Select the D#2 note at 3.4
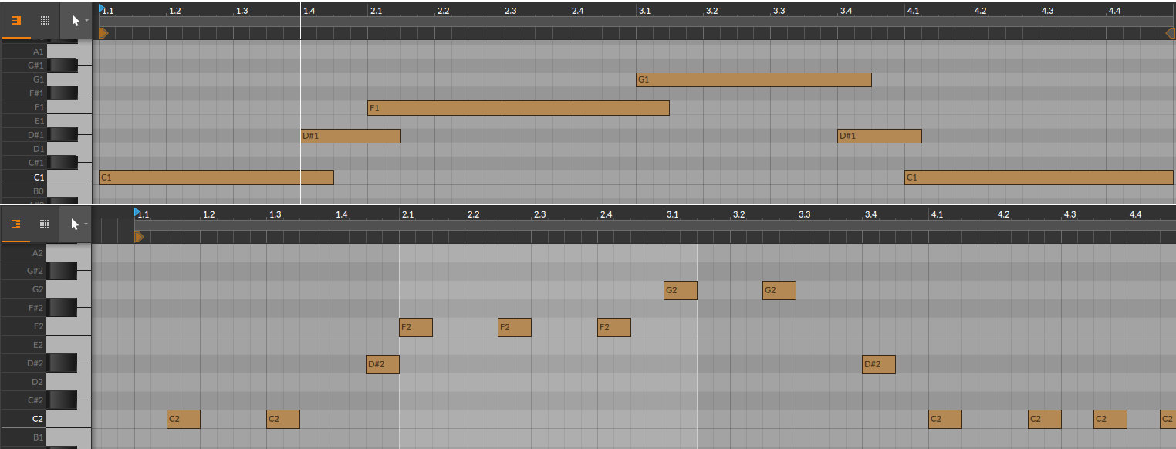The image size is (1176, 449). tap(878, 364)
